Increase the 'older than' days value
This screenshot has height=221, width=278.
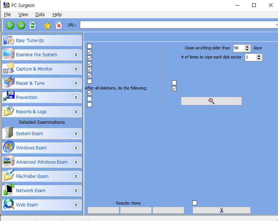pos(247,46)
